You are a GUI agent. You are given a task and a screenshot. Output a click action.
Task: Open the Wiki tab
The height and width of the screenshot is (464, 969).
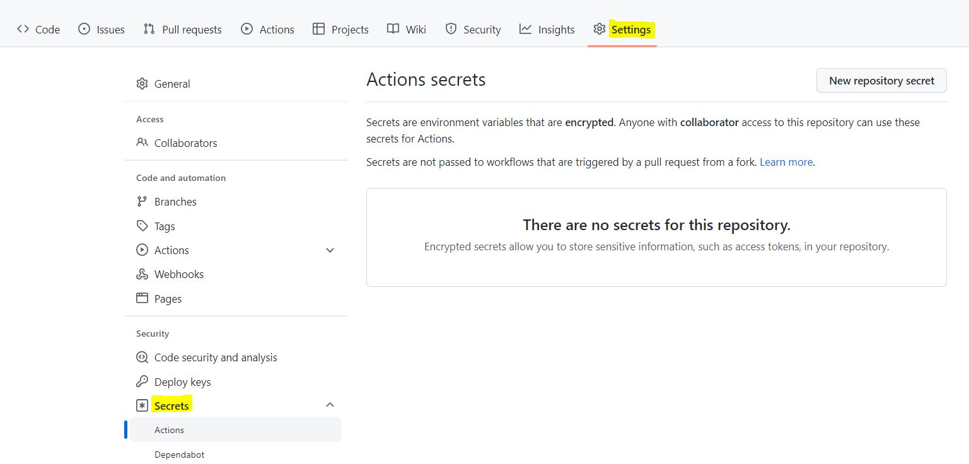pos(407,30)
